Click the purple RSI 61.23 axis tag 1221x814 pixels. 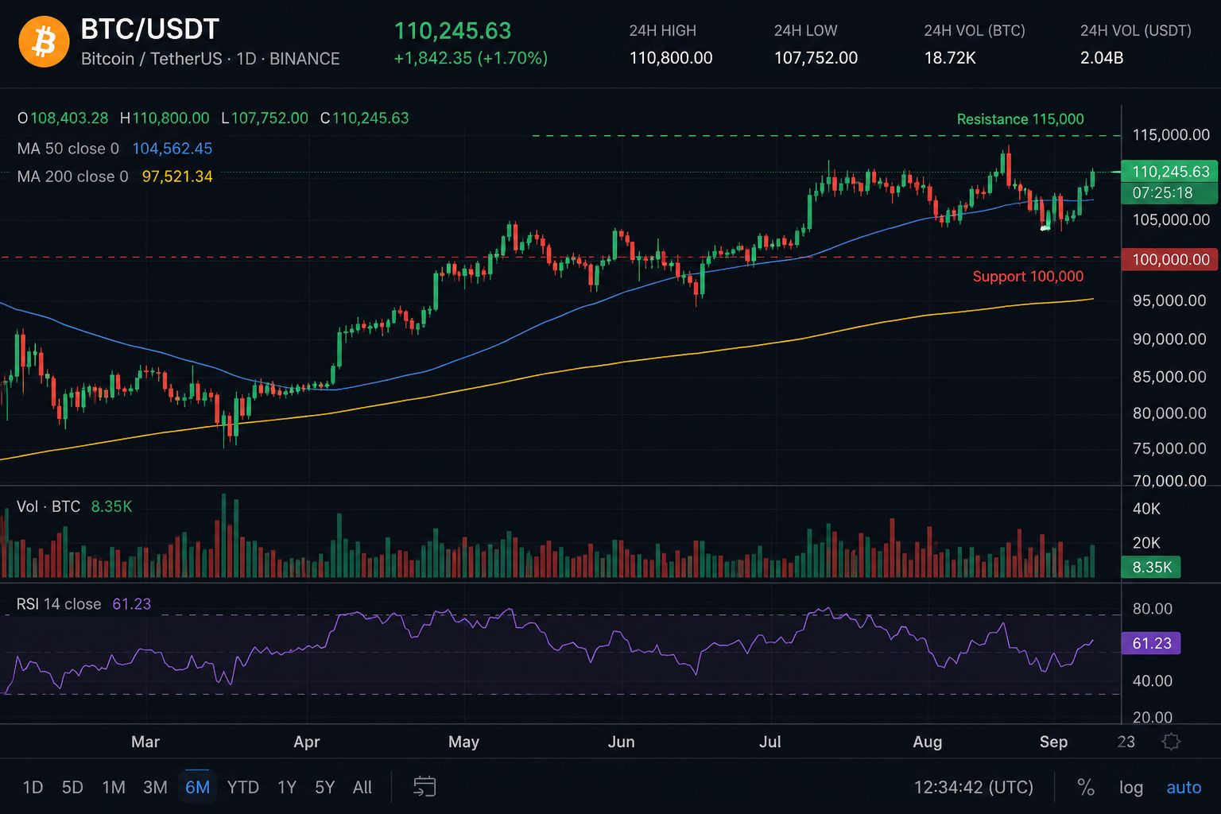(1151, 643)
